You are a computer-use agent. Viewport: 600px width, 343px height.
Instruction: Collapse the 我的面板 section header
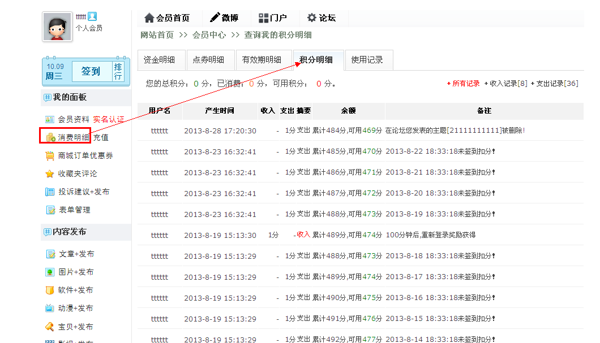(x=47, y=98)
